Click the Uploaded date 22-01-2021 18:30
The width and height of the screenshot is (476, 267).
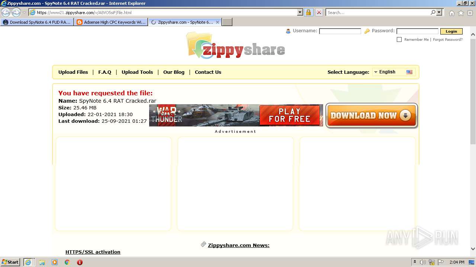(x=110, y=114)
